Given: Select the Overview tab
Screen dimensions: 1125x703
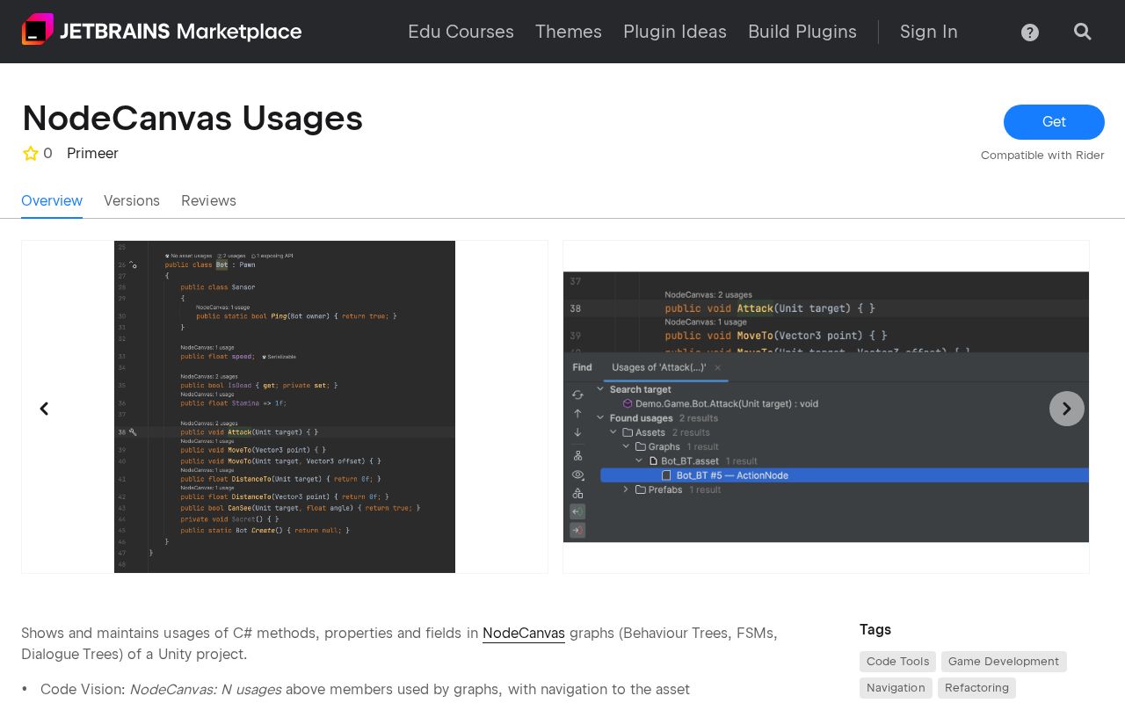Looking at the screenshot, I should coord(52,200).
